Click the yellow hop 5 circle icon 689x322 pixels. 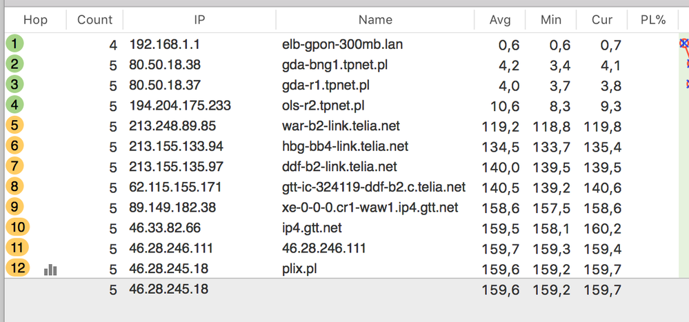[14, 126]
